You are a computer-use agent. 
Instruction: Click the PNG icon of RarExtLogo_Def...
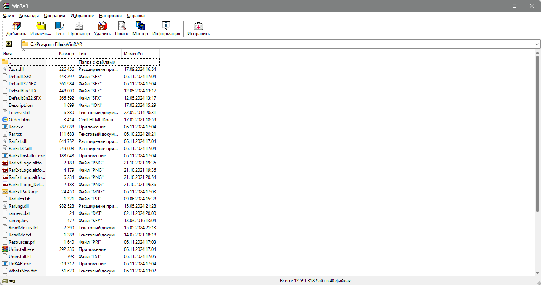[5, 185]
